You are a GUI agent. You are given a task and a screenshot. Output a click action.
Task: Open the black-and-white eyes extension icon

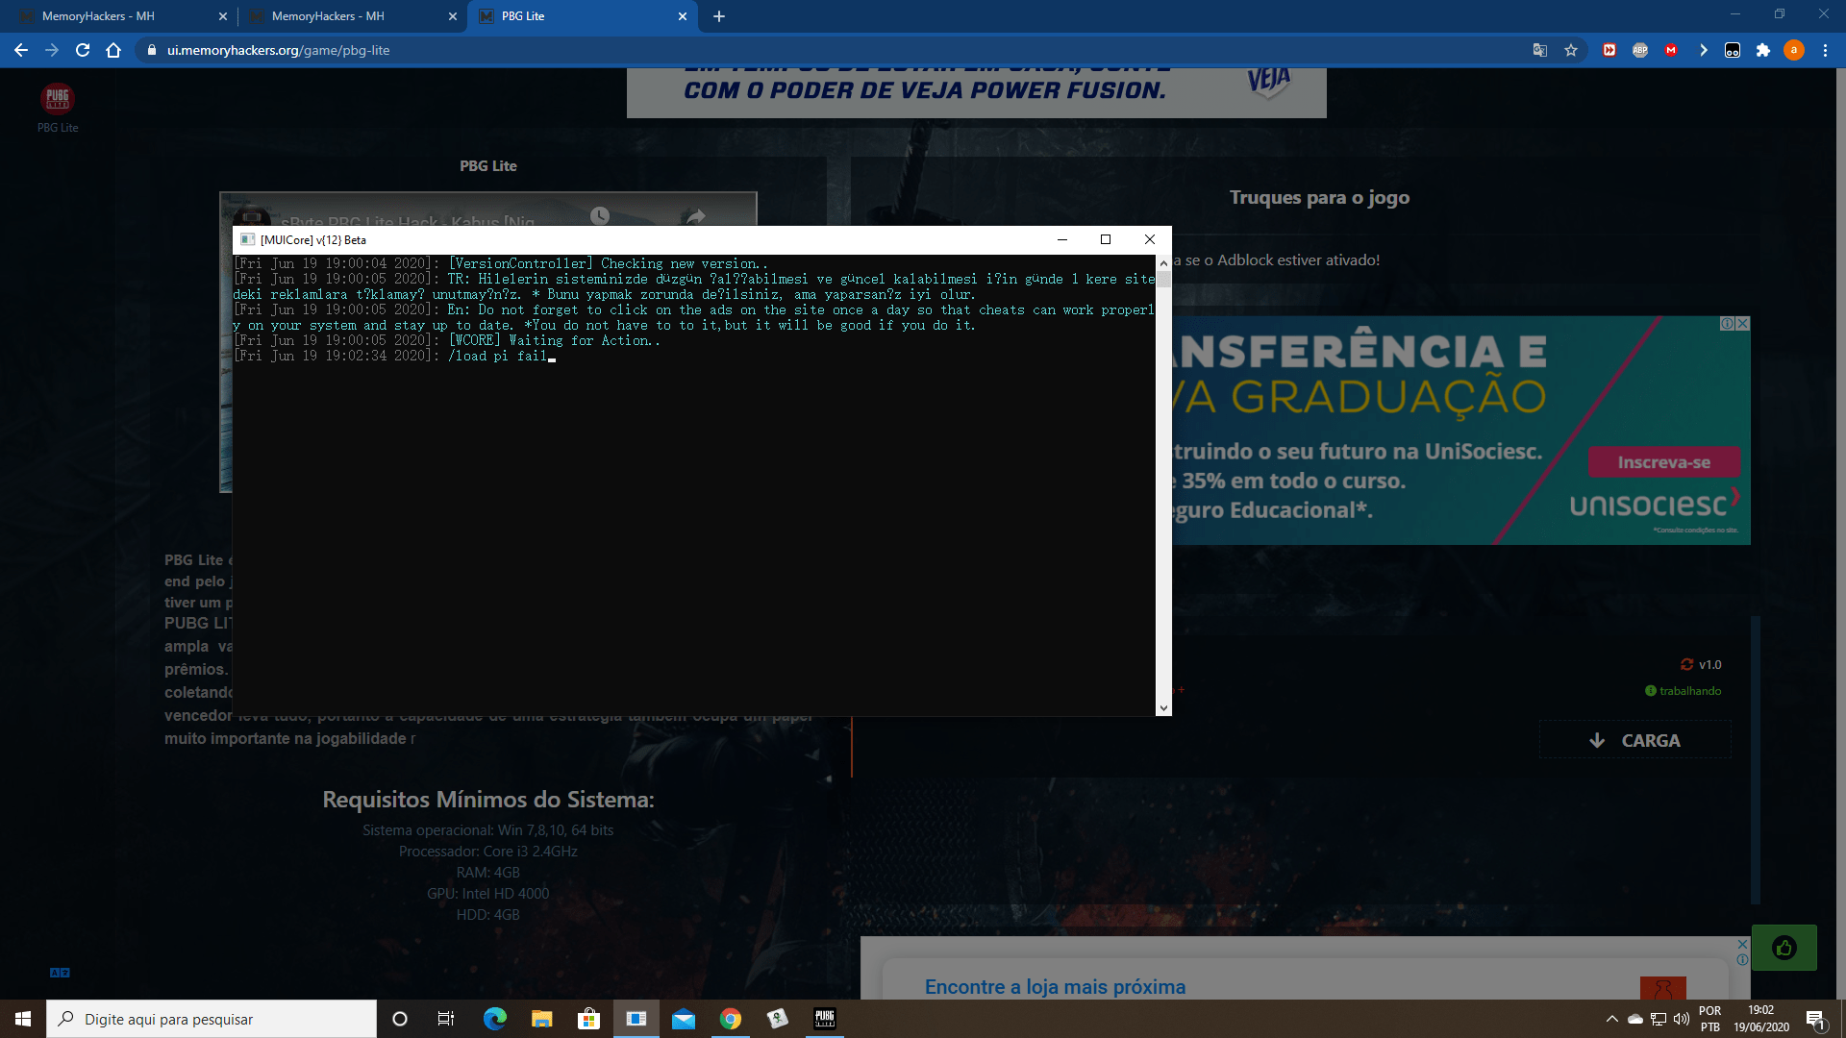coord(1733,50)
